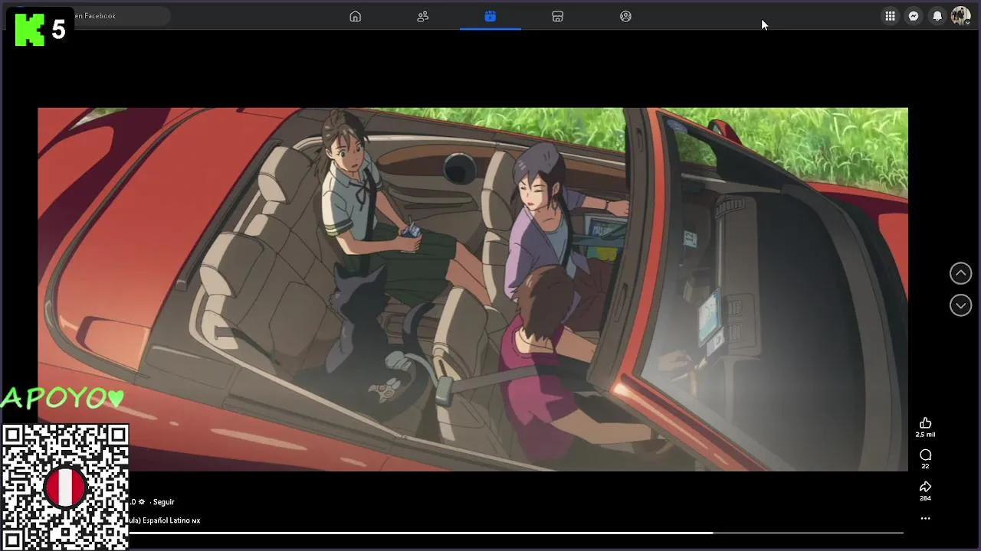981x551 pixels.
Task: Open the profile avatar account menu
Action: (x=960, y=16)
